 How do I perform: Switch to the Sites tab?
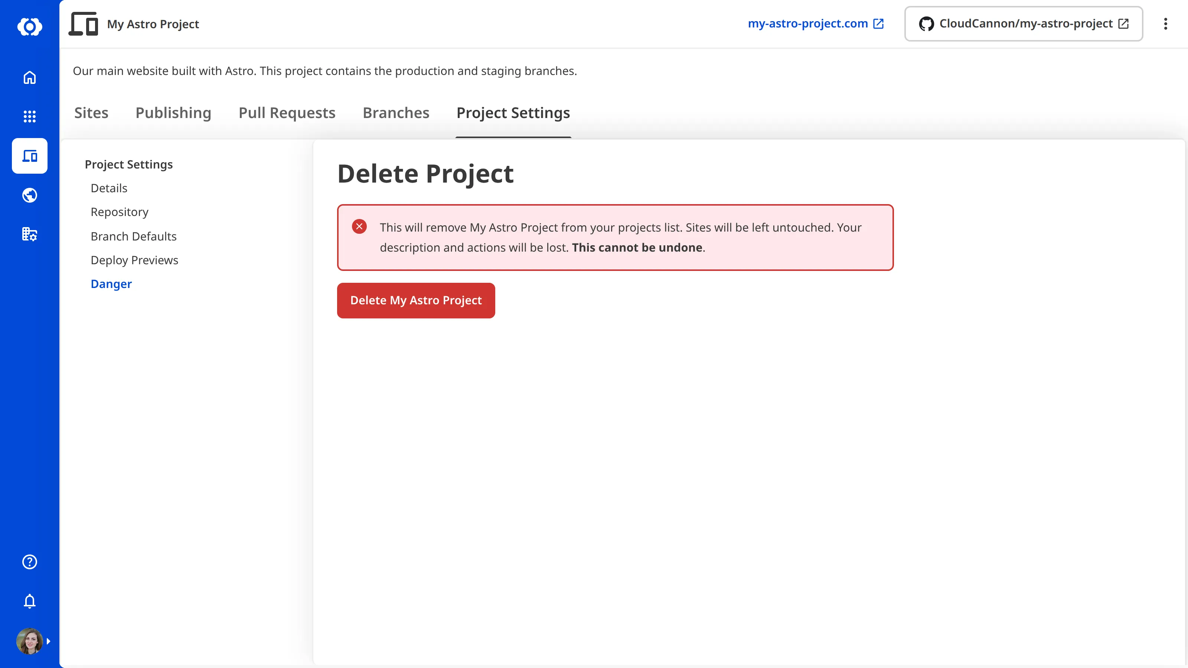click(x=91, y=113)
